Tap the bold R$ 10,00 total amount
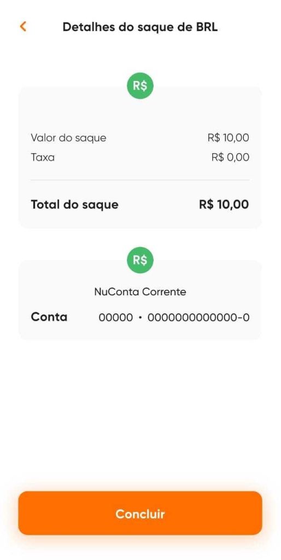 click(x=224, y=205)
